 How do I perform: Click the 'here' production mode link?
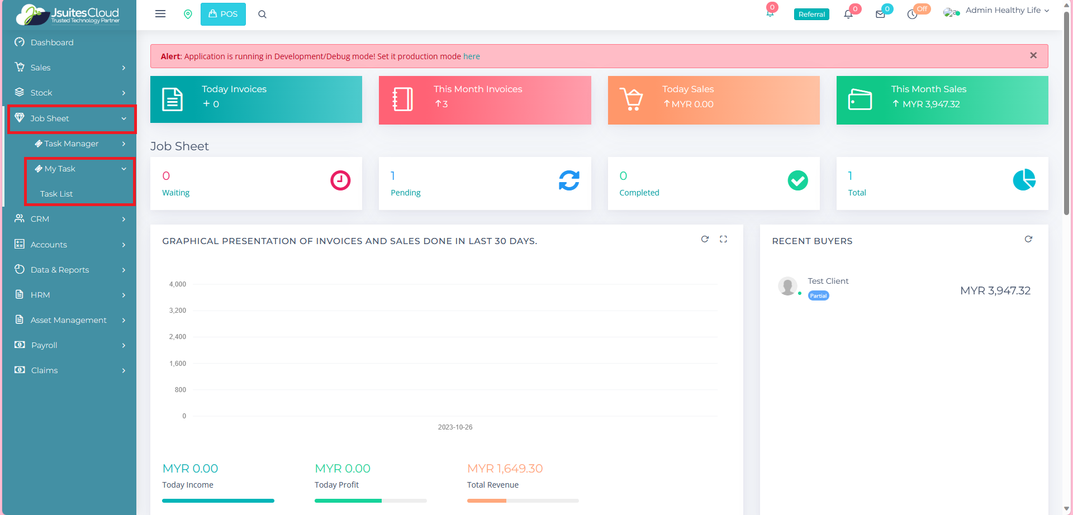[x=471, y=56]
